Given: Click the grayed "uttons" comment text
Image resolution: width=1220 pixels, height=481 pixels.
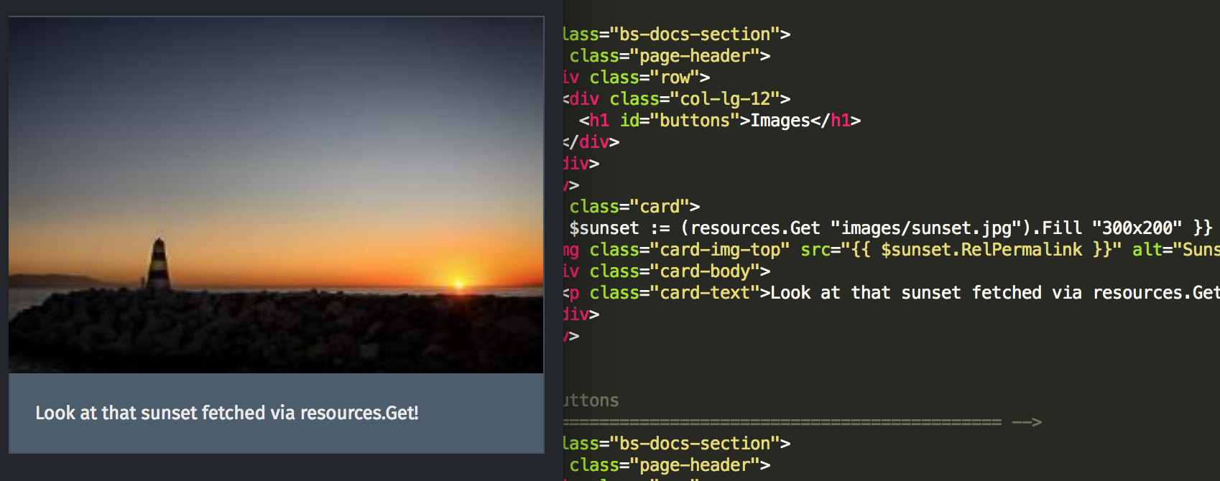Looking at the screenshot, I should 591,401.
